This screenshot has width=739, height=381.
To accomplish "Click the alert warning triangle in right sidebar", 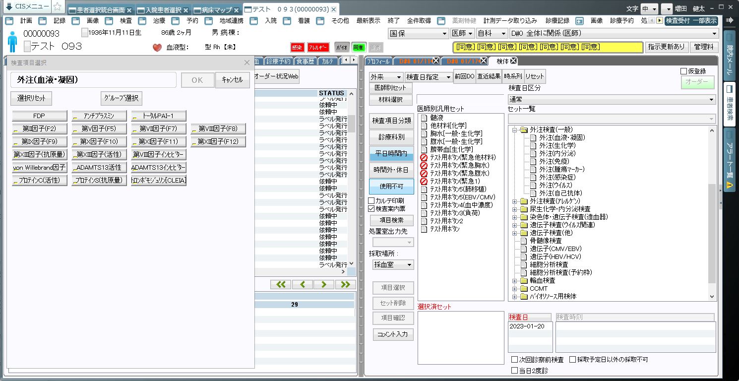I will tap(730, 185).
